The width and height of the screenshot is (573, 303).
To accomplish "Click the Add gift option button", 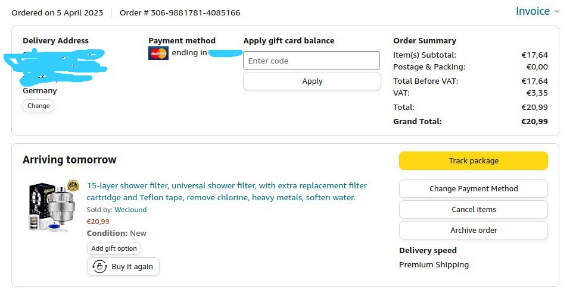I will (114, 248).
